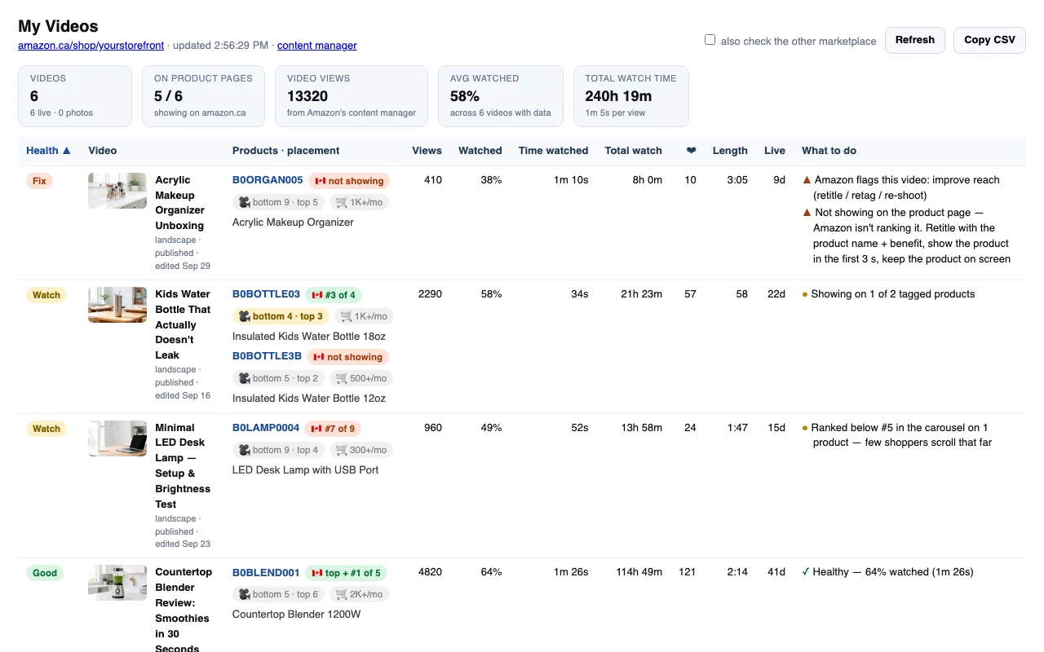Open product link B0BOTTLE03
The width and height of the screenshot is (1044, 652).
[267, 294]
